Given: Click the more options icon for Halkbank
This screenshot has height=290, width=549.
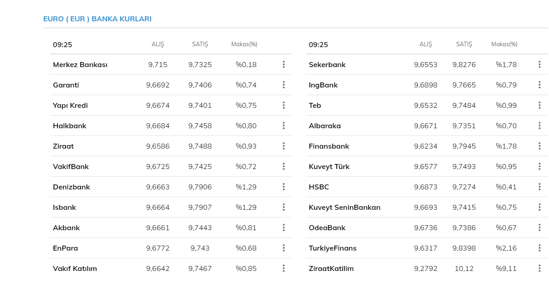Looking at the screenshot, I should click(x=283, y=126).
